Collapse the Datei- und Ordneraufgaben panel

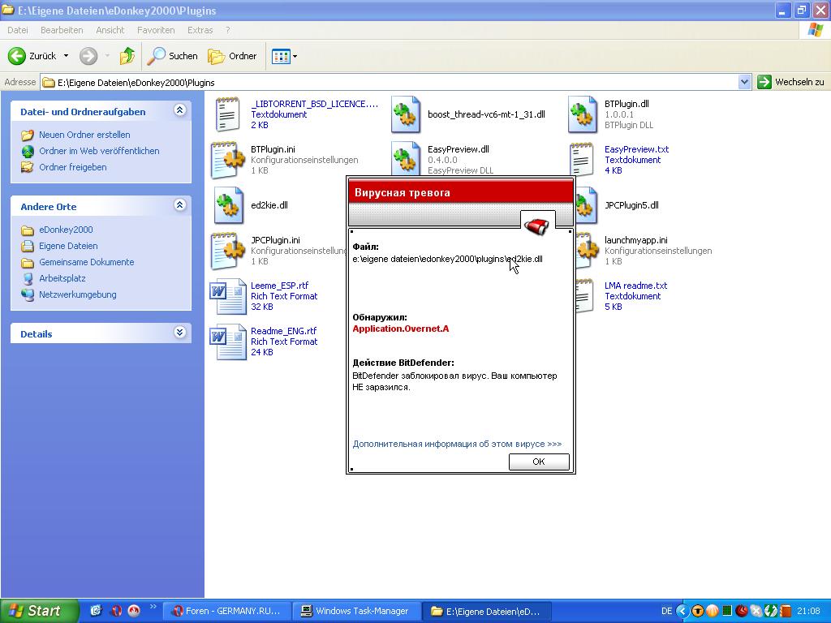(x=179, y=110)
